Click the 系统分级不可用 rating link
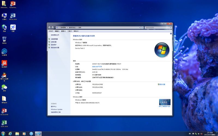The image size is (218, 136). tap(97, 67)
